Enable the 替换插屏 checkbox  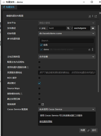click(39, 104)
